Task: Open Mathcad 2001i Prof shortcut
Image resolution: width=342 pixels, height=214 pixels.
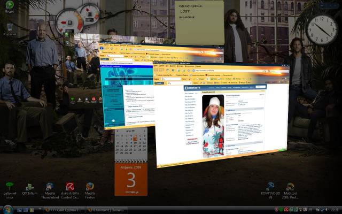Action: point(290,190)
